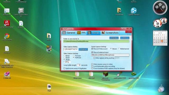Open the second folder icon below FRAPS window
Screen dimensions: 169x95
pyautogui.click(x=91, y=74)
